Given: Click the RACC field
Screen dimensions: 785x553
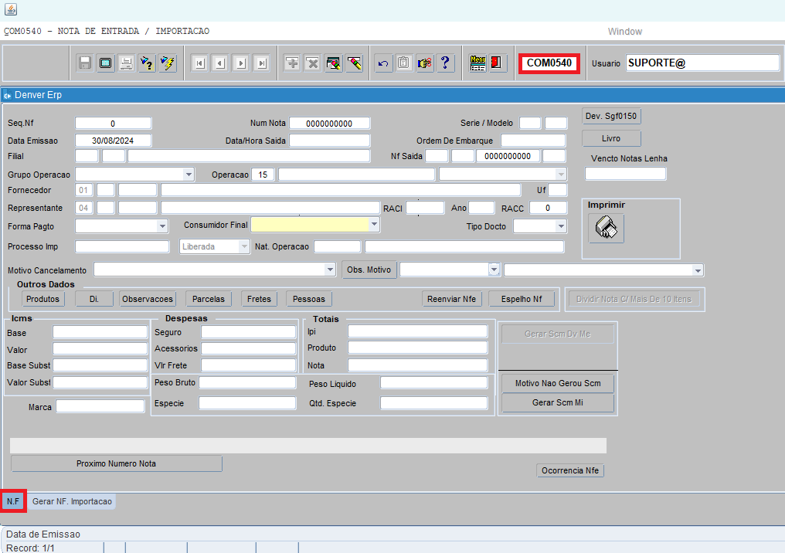Looking at the screenshot, I should (x=549, y=208).
